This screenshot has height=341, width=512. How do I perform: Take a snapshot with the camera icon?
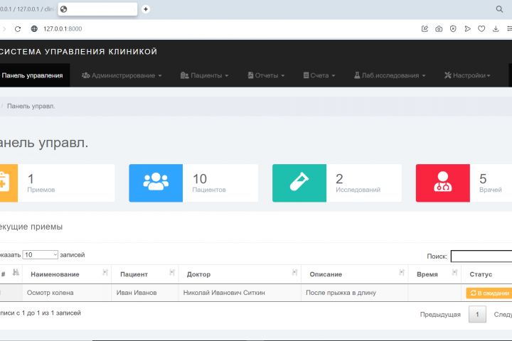click(439, 28)
